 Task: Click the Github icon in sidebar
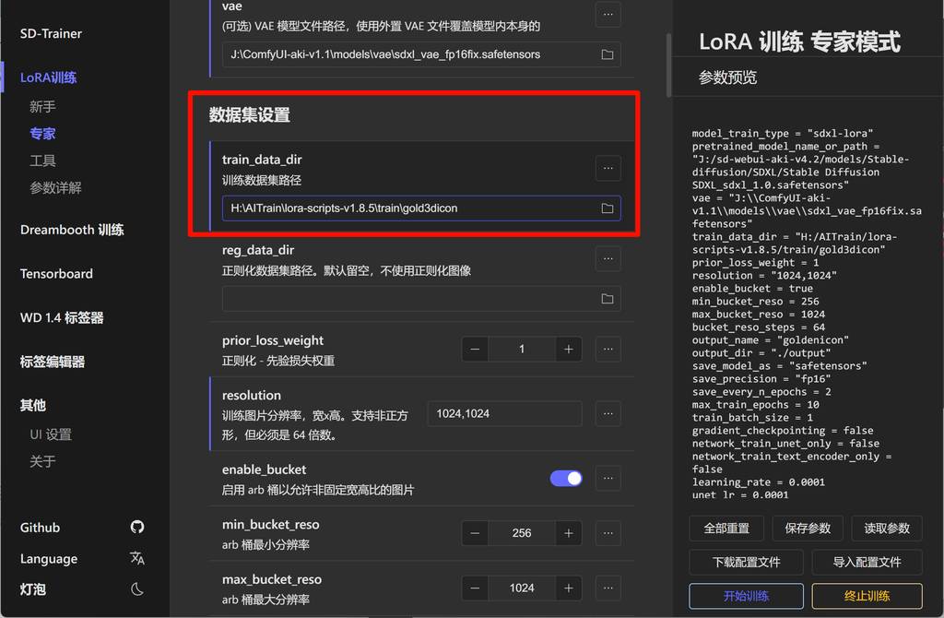point(137,528)
